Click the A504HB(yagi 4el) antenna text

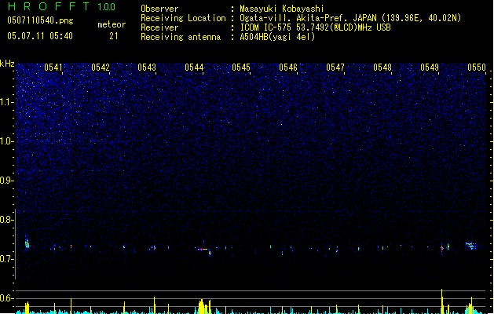(x=277, y=37)
